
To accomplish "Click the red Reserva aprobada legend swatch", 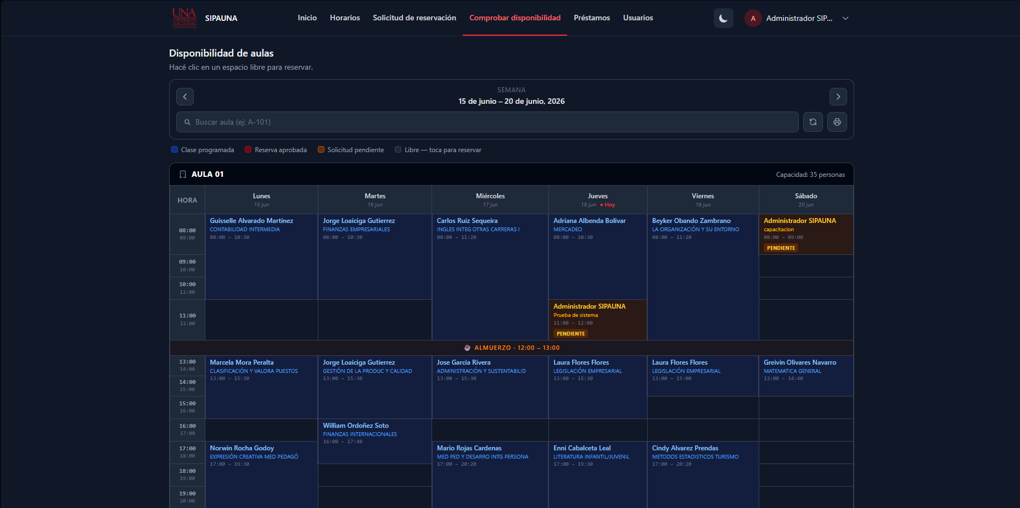I will [248, 149].
